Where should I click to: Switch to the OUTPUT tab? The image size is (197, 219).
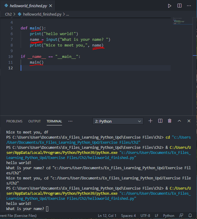point(34,121)
